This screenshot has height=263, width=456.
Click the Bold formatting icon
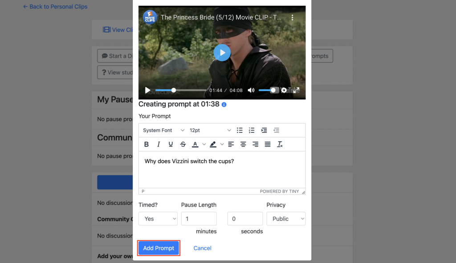[x=146, y=144]
